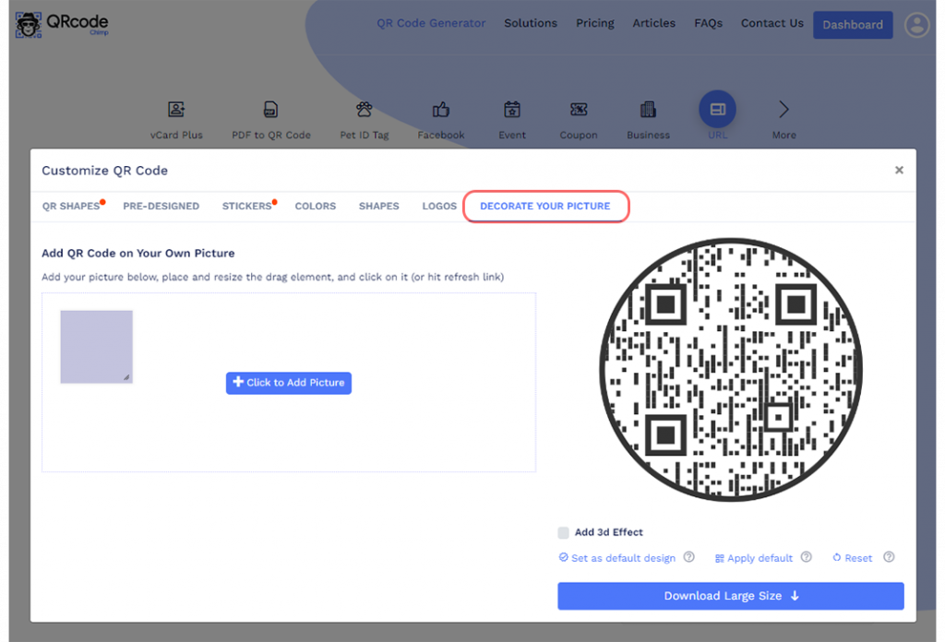Switch to the COLORS tab
The image size is (945, 642).
click(x=315, y=206)
